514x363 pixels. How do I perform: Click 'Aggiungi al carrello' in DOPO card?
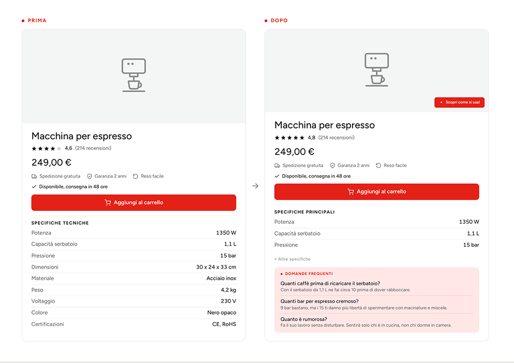[377, 192]
